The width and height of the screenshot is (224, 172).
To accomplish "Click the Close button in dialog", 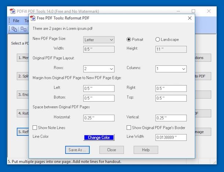I will (112, 150).
